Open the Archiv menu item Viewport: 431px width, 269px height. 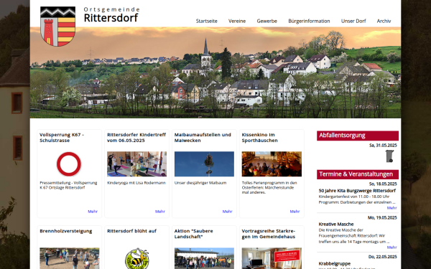pyautogui.click(x=384, y=21)
